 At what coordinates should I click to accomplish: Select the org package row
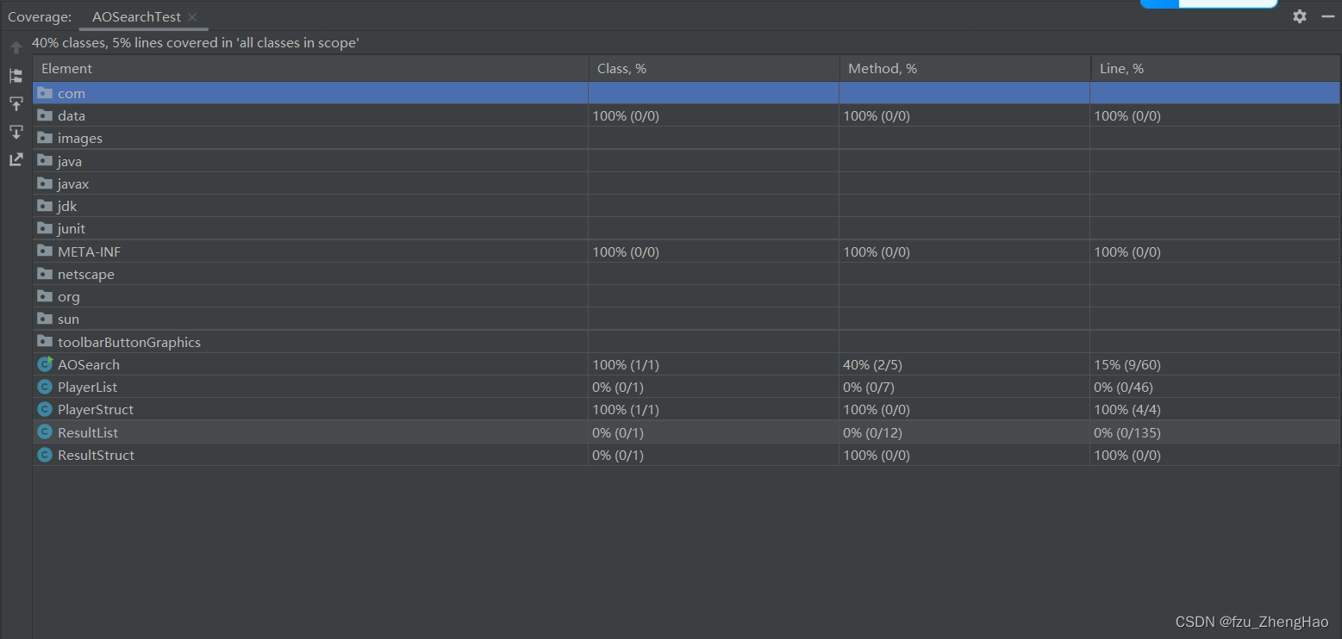click(686, 296)
